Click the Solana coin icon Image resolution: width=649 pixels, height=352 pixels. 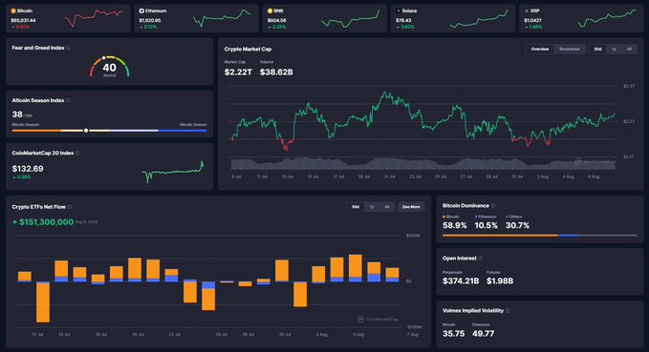399,10
